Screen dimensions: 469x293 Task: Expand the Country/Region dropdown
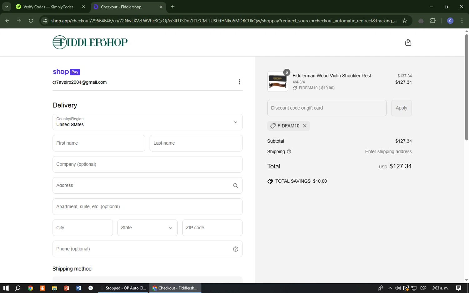pyautogui.click(x=147, y=122)
